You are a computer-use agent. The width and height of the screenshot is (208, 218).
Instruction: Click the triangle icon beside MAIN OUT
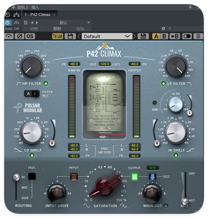click(166, 206)
